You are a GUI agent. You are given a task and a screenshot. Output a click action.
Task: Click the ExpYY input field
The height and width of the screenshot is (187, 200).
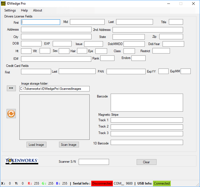tap(163, 71)
